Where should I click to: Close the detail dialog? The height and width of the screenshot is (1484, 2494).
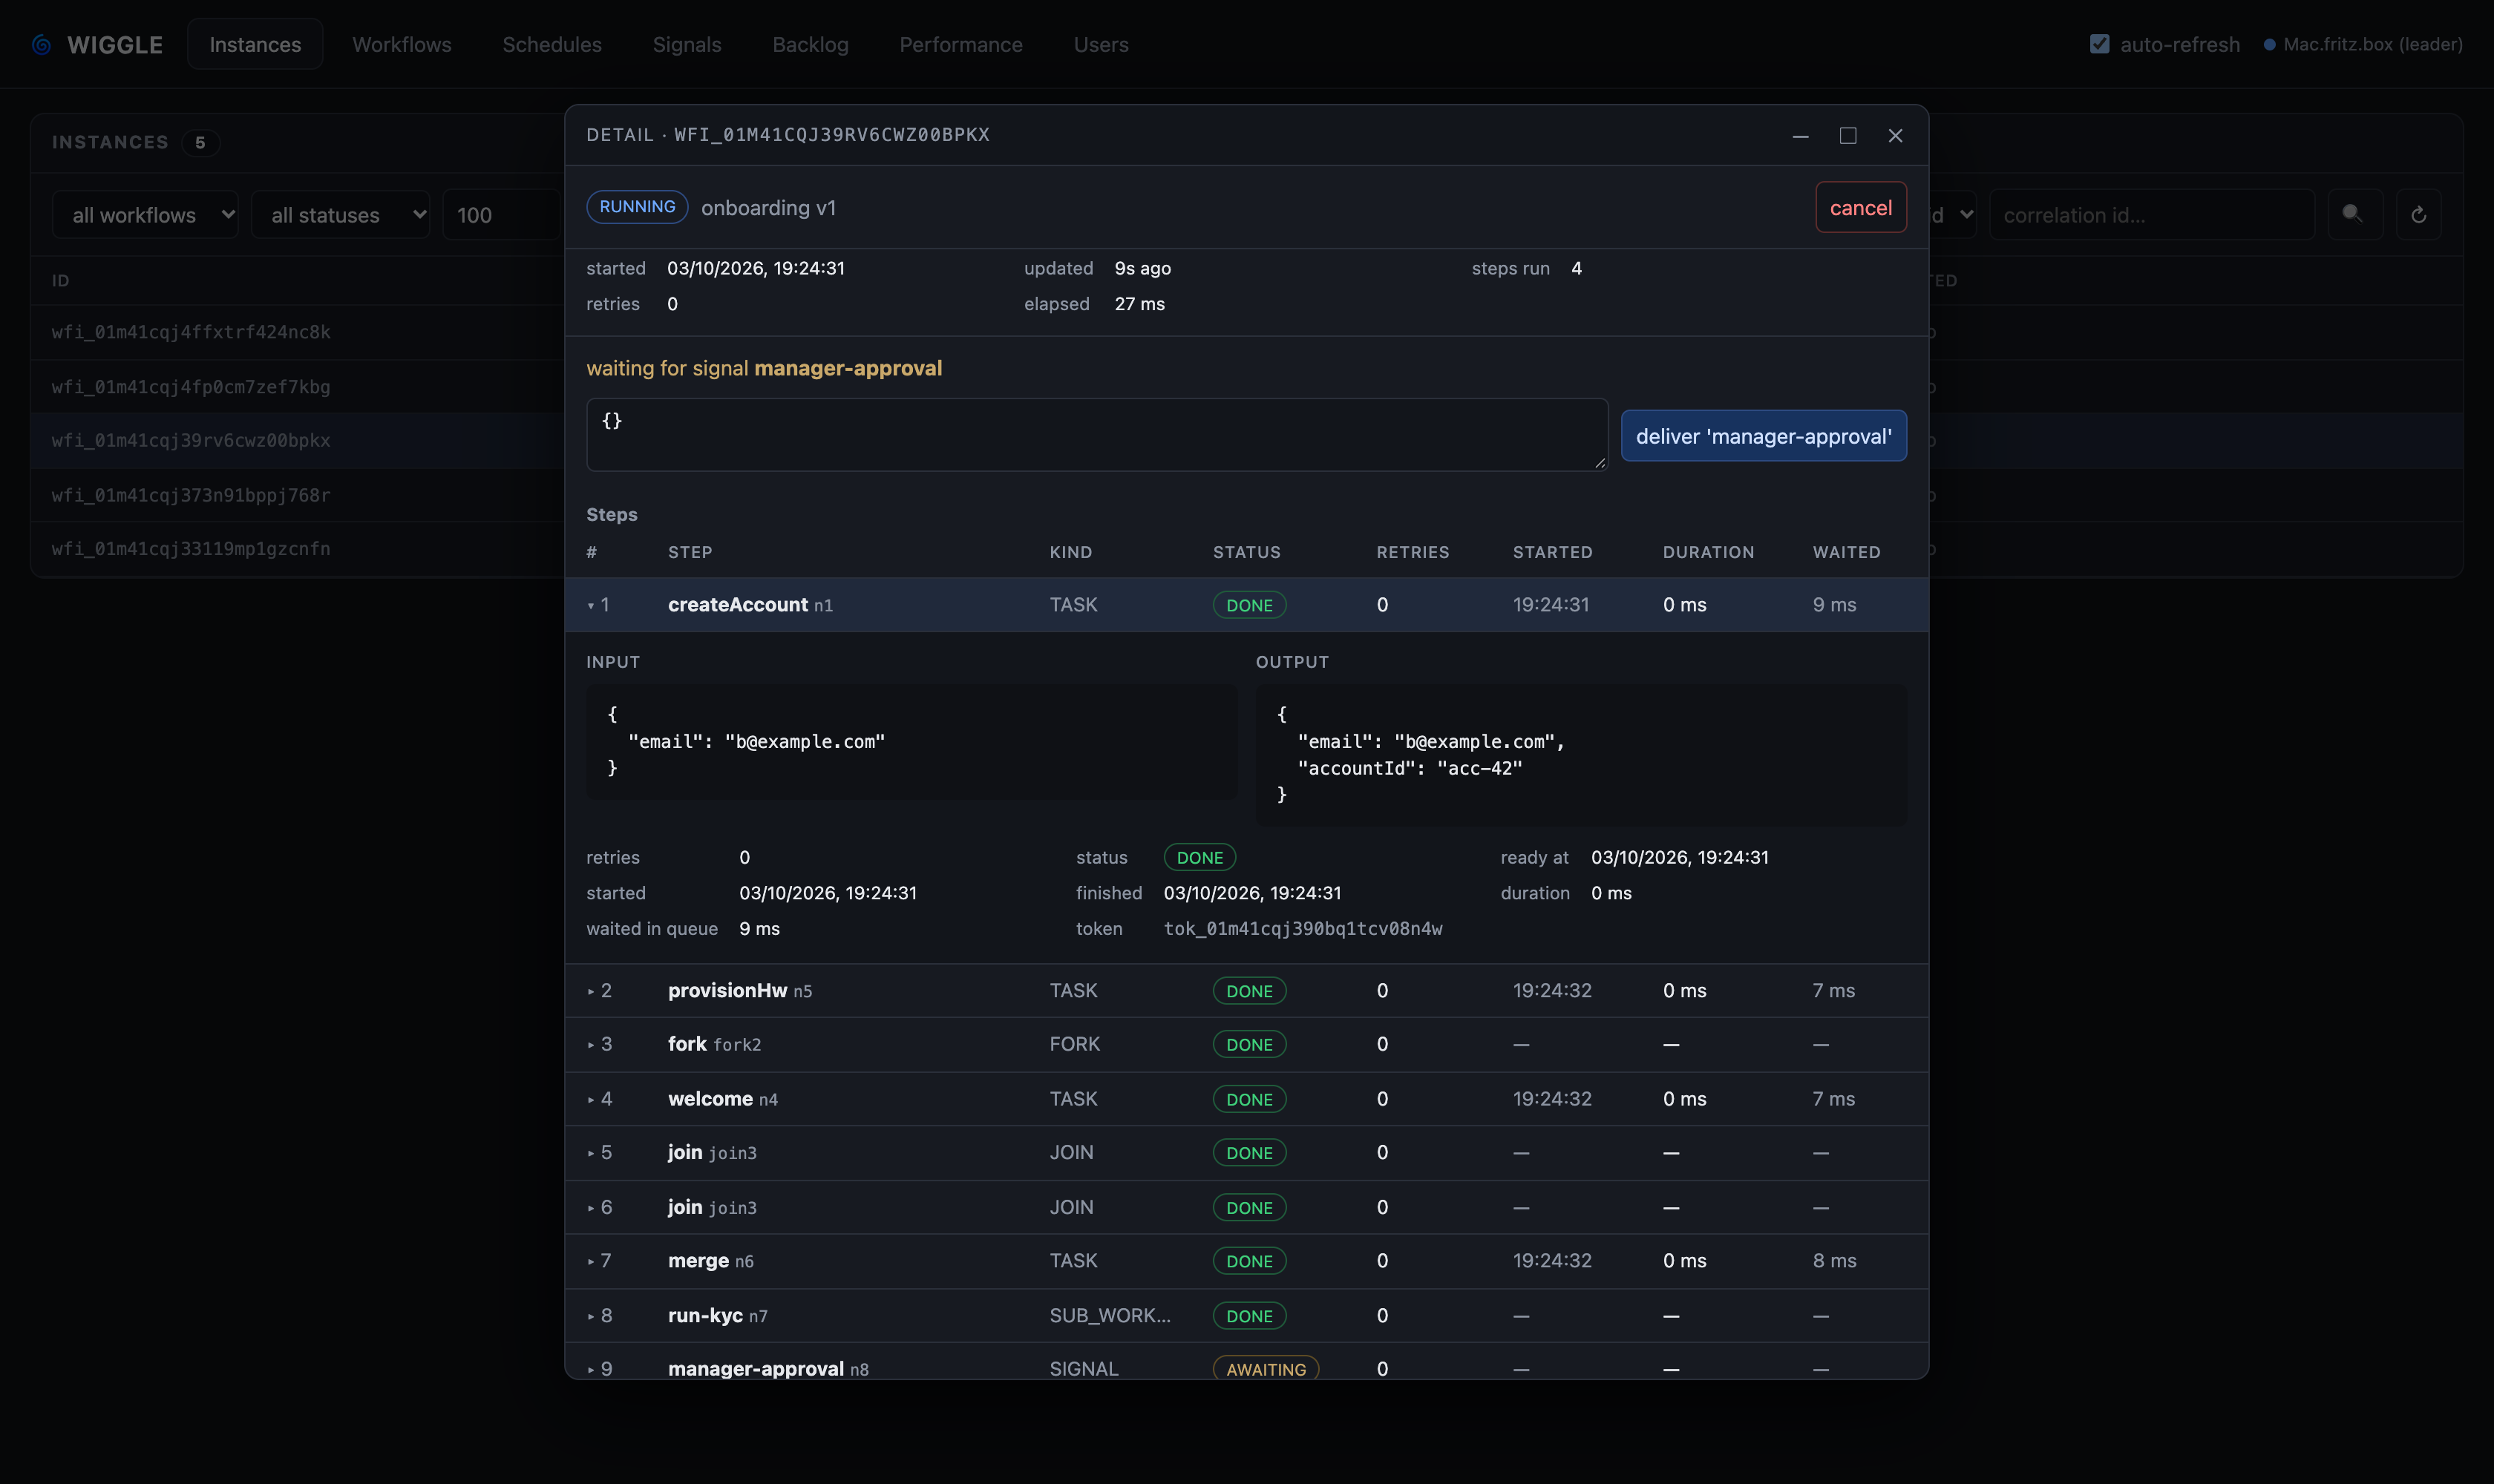coord(1895,136)
